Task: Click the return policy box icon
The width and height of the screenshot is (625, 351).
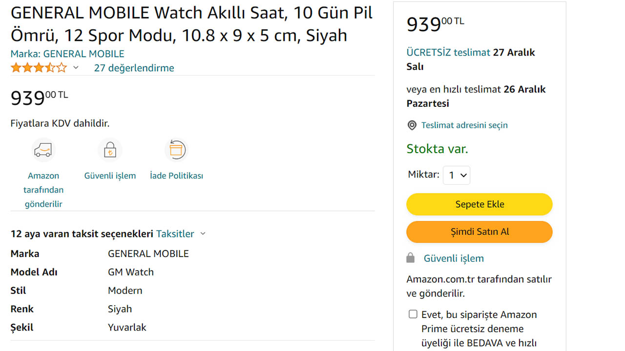Action: (x=176, y=150)
